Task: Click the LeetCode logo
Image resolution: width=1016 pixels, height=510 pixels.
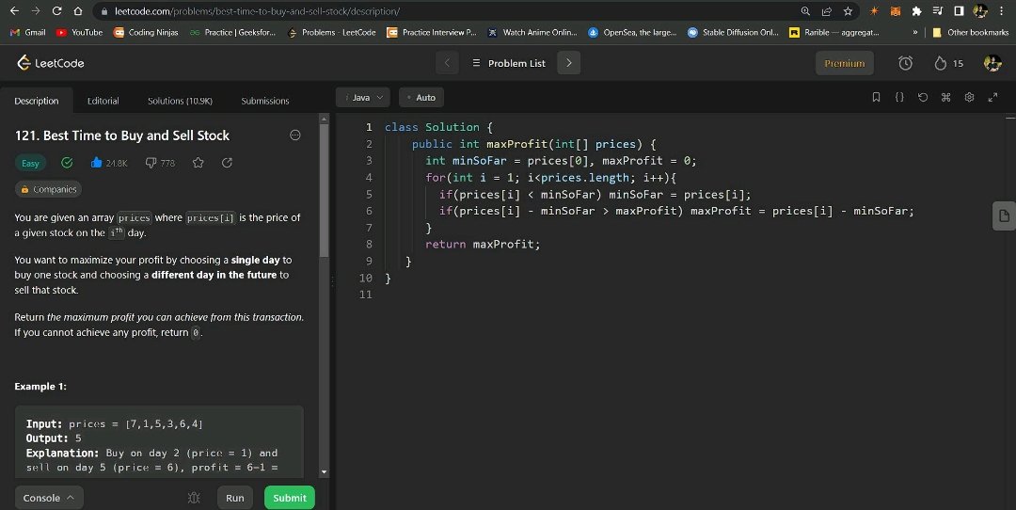Action: 51,63
